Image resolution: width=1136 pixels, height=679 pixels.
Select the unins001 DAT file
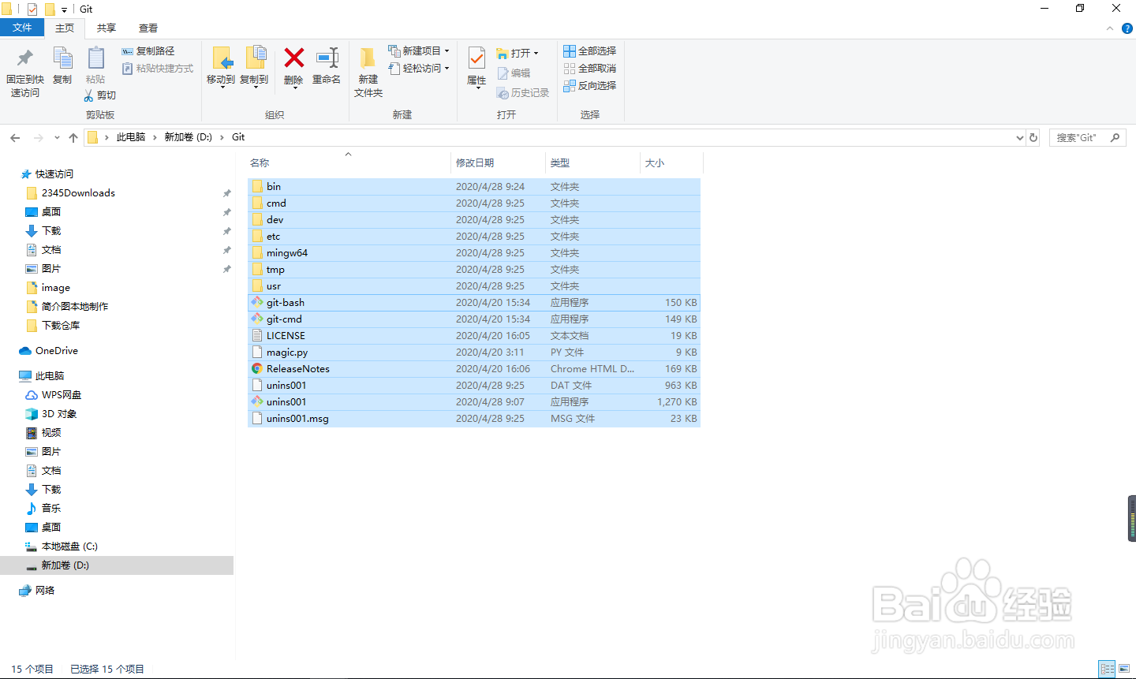pyautogui.click(x=474, y=386)
